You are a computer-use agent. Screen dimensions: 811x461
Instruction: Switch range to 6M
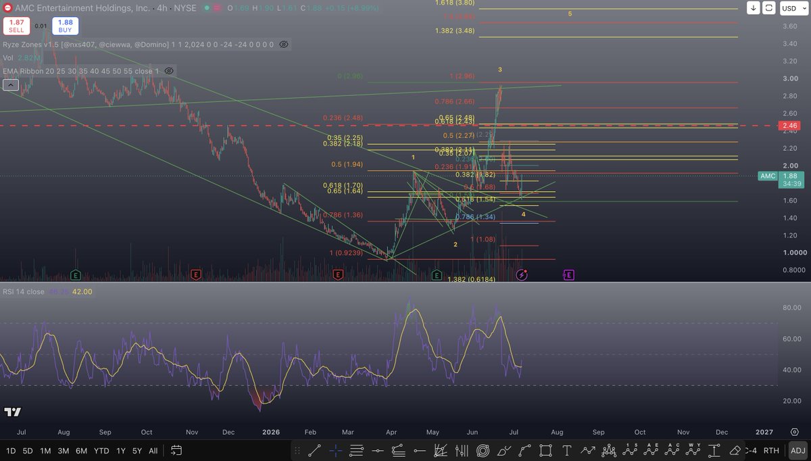[x=80, y=450]
